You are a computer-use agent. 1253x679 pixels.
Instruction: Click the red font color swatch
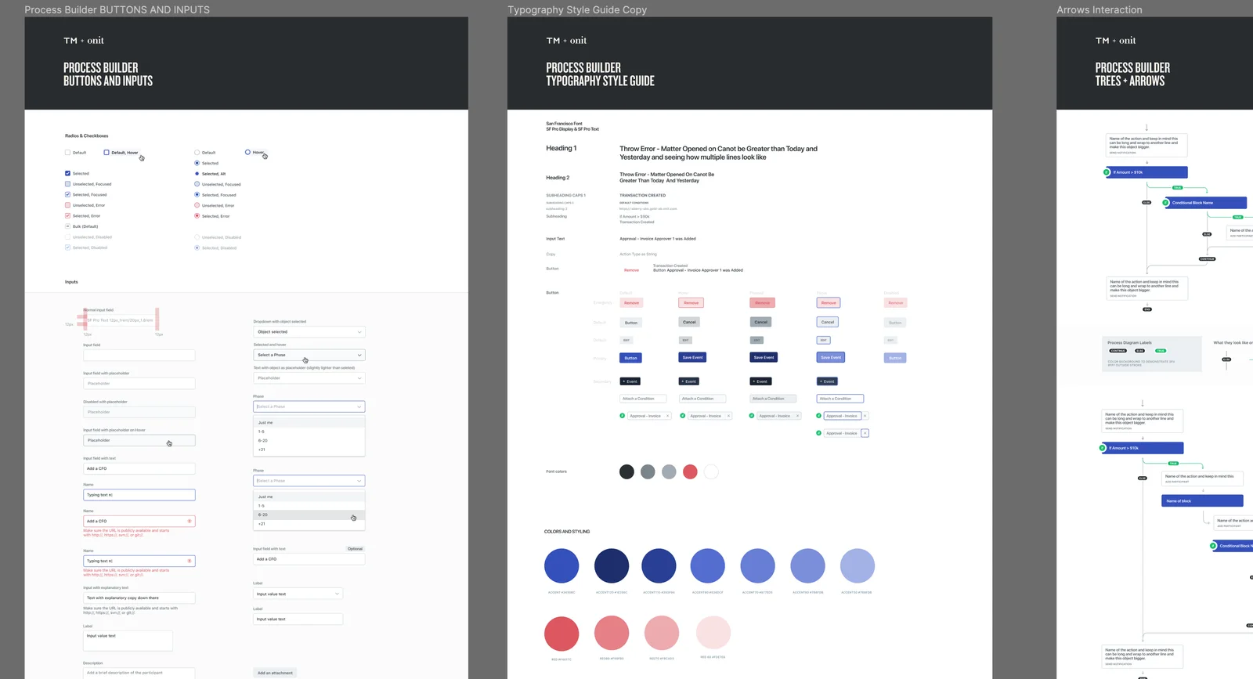[x=690, y=471]
